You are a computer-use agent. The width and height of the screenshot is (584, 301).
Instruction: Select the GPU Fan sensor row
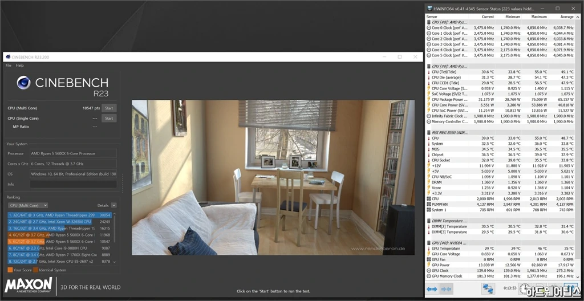pos(501,259)
